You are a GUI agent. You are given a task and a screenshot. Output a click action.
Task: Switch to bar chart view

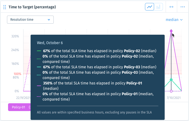(x=158, y=7)
